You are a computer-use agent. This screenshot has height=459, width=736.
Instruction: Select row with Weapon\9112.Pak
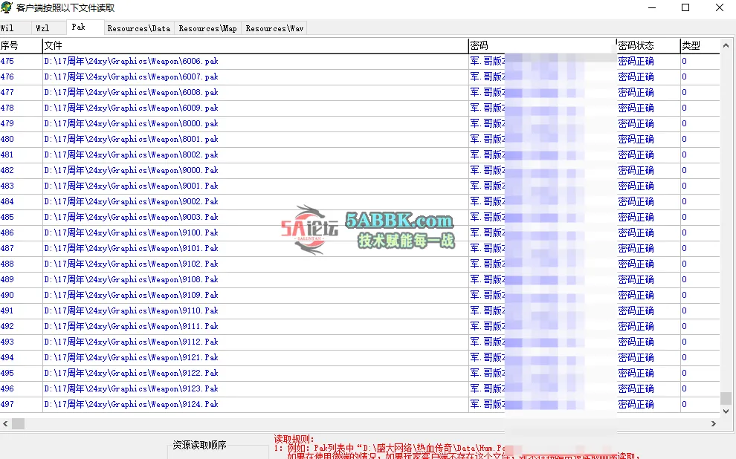click(360, 342)
